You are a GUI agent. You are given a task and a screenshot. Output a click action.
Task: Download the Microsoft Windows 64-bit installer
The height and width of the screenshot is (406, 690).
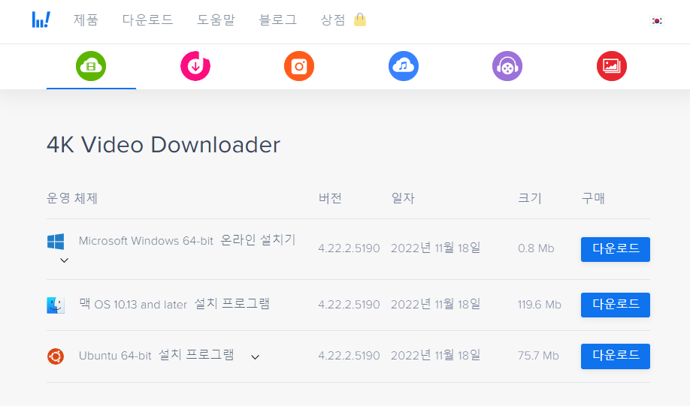click(615, 249)
